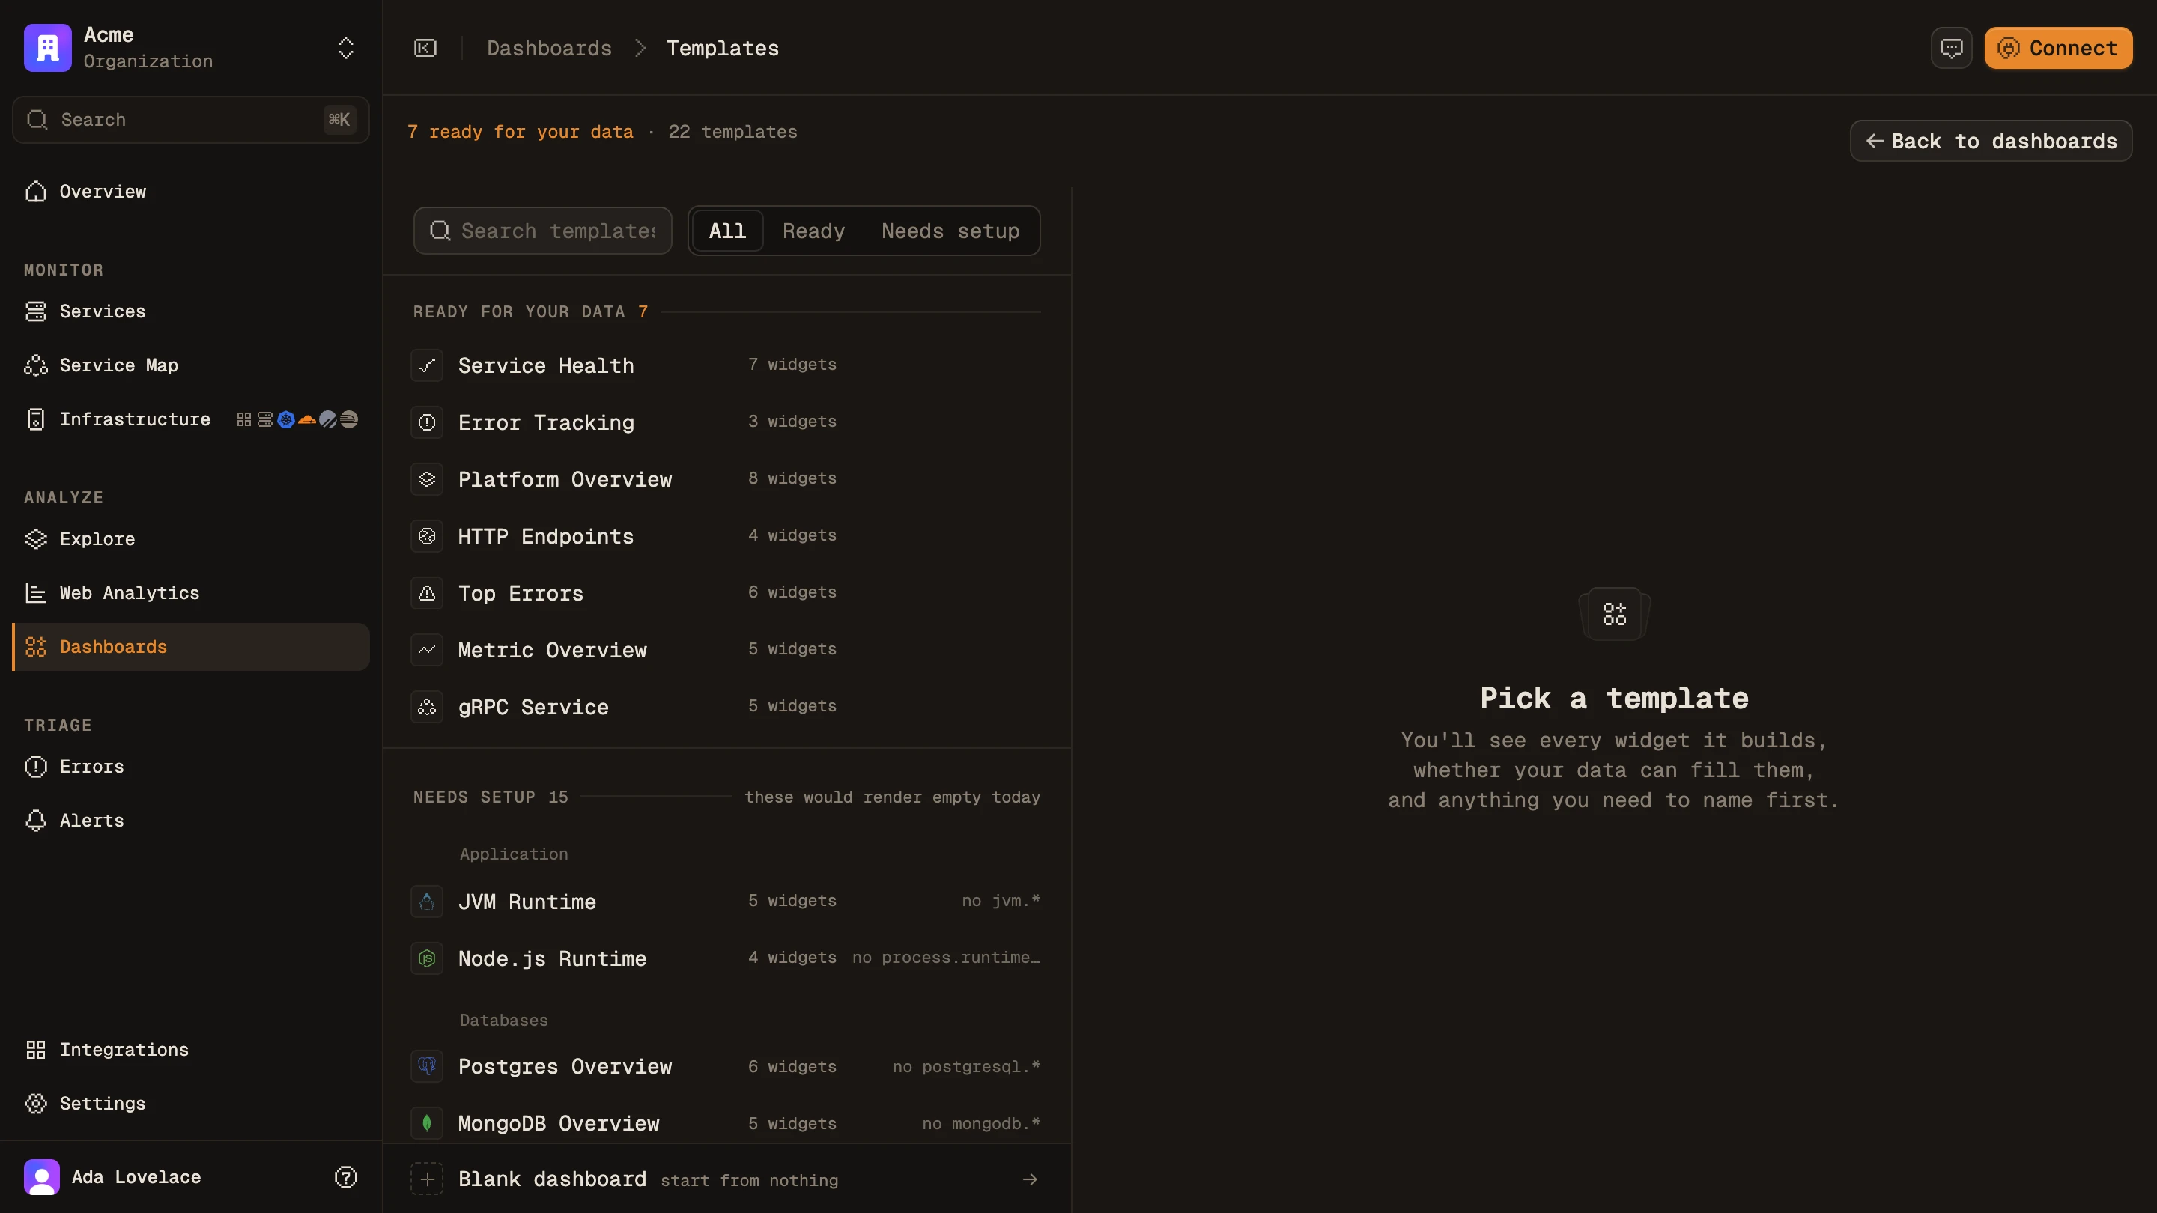
Task: Click the Blank dashboard label
Action: (x=553, y=1179)
